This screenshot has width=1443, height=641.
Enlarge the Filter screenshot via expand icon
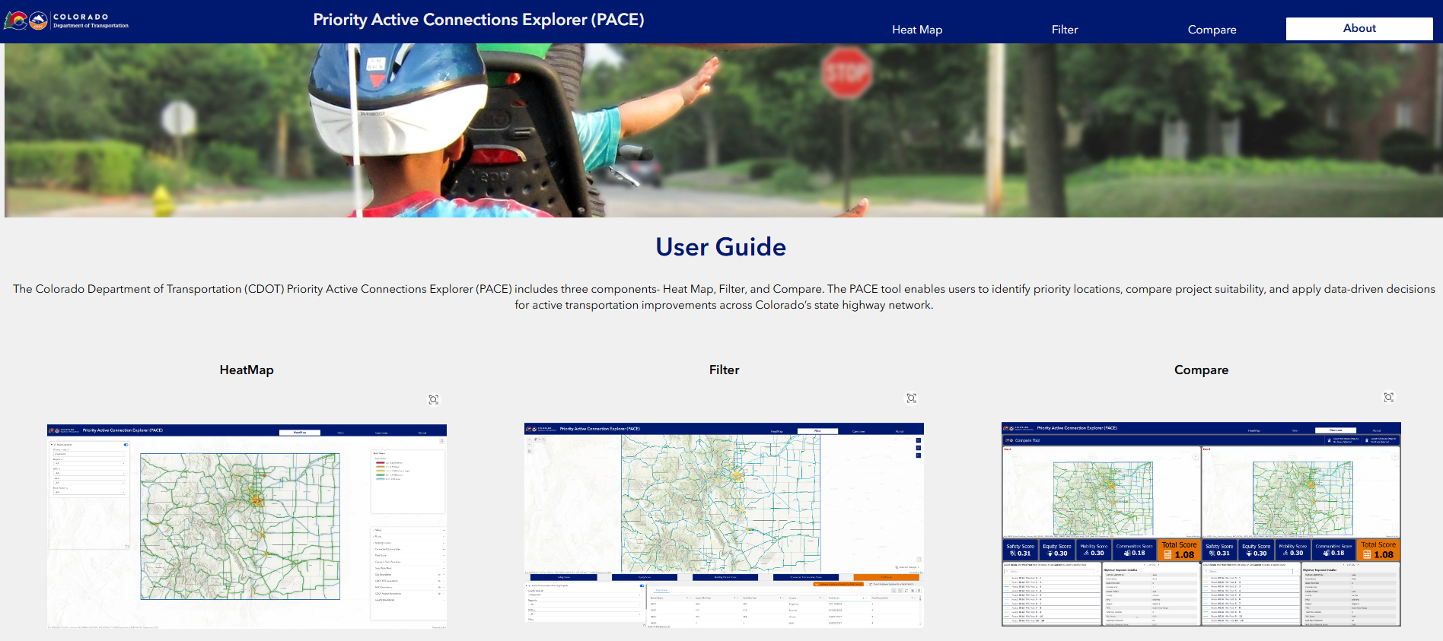[x=911, y=398]
